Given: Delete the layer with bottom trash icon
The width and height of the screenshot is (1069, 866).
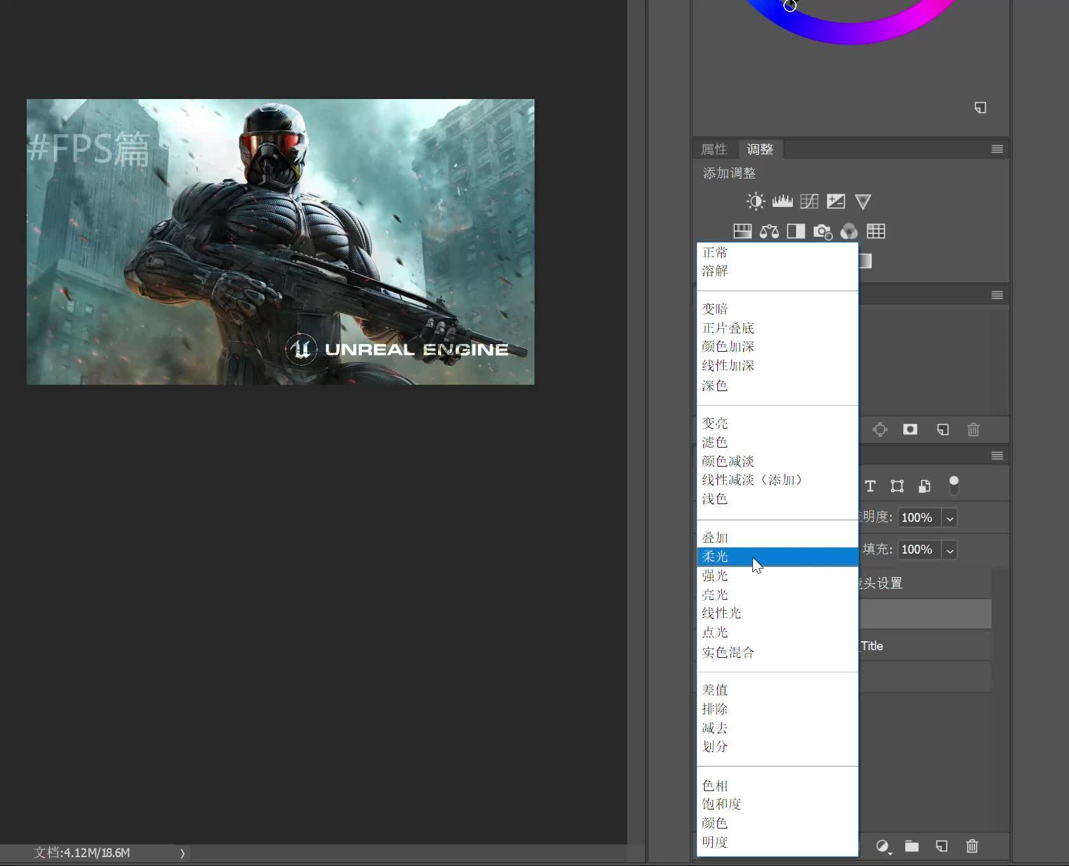Looking at the screenshot, I should click(x=972, y=846).
